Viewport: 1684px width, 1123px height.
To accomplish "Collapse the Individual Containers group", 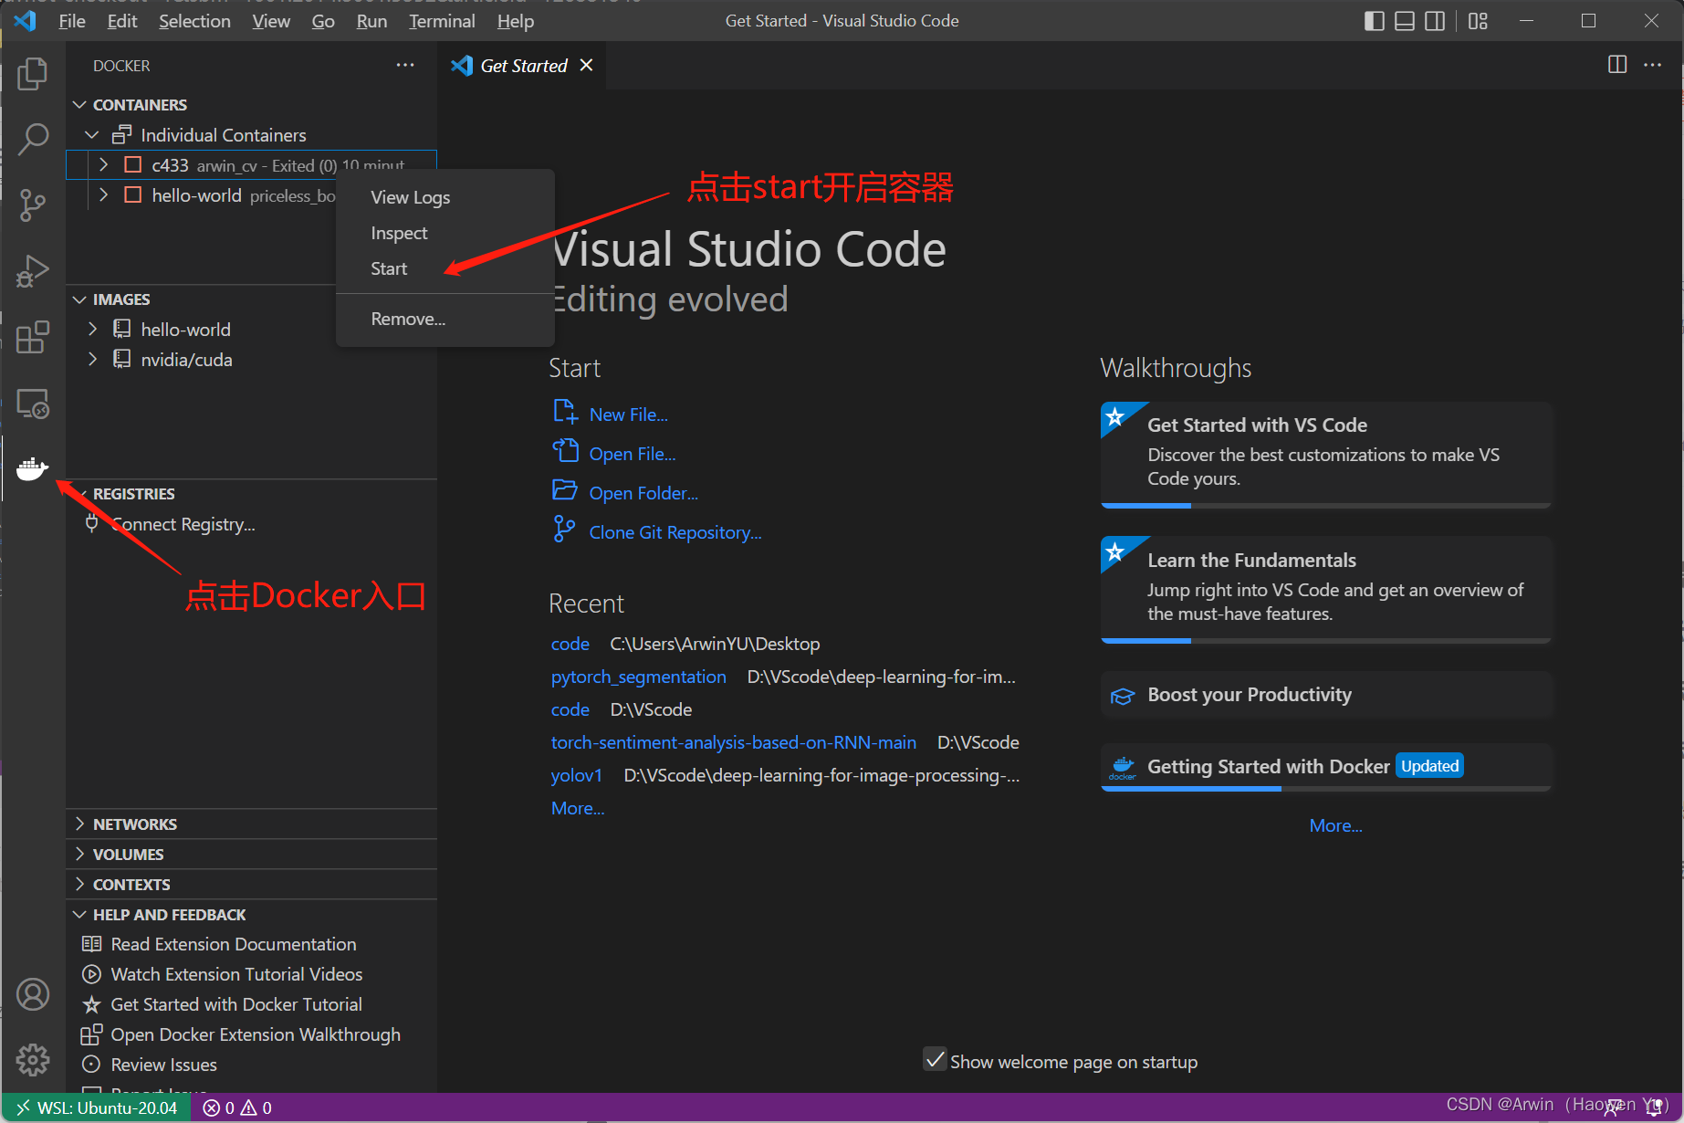I will pos(91,135).
